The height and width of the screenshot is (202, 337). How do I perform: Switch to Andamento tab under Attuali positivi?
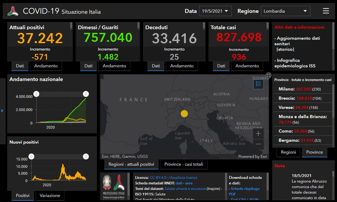coord(46,66)
